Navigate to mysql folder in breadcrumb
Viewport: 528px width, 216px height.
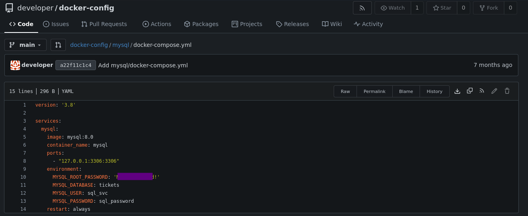coord(120,45)
